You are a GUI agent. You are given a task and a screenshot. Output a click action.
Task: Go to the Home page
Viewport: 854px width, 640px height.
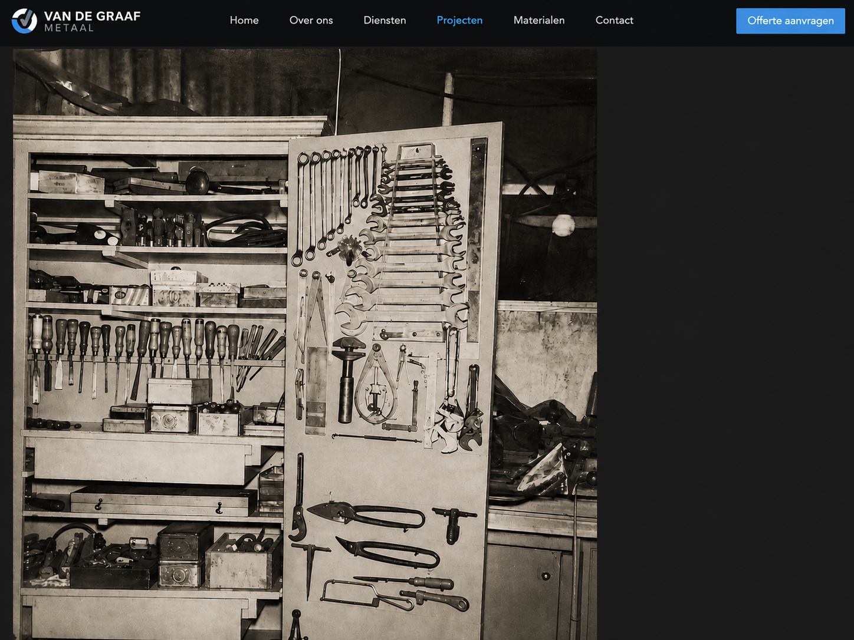coord(244,20)
